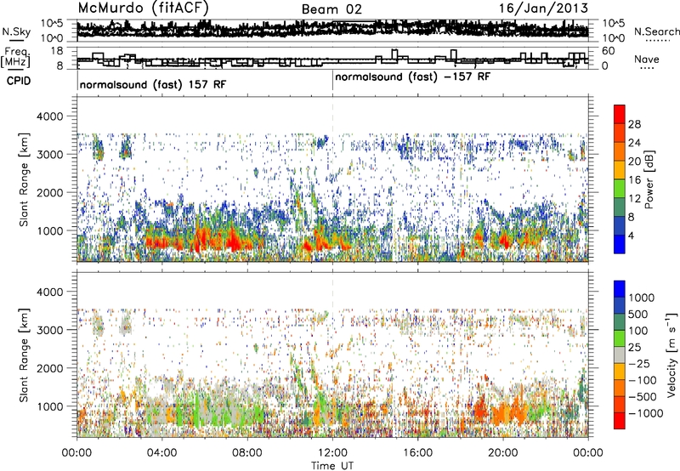The width and height of the screenshot is (680, 471).
Task: Click the 12:00 dashed marker in velocity panel
Action: click(x=332, y=355)
